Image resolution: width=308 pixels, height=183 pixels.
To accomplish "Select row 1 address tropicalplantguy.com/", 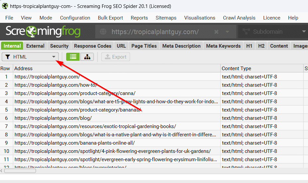I will point(117,77).
